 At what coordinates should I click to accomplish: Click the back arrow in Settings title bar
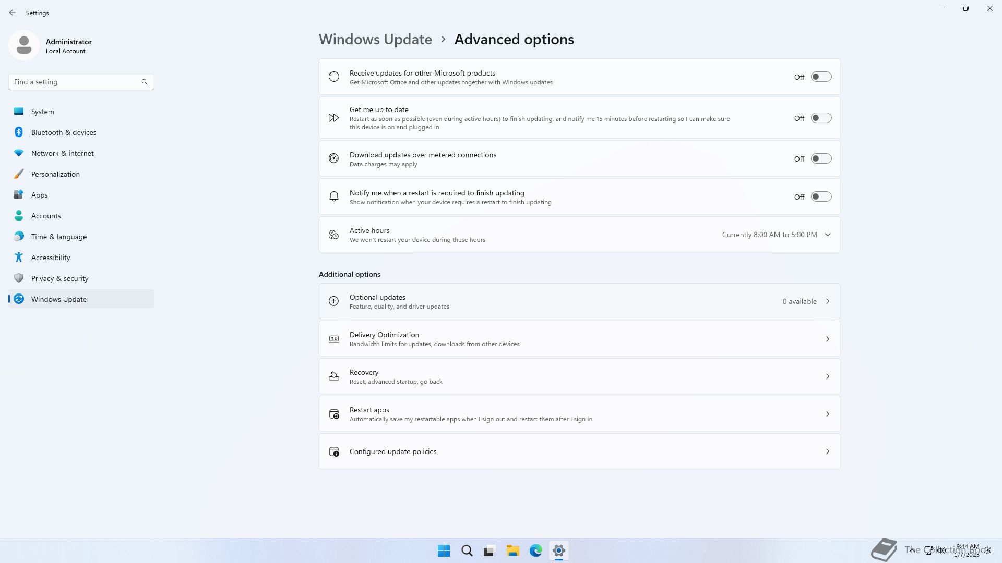[13, 13]
